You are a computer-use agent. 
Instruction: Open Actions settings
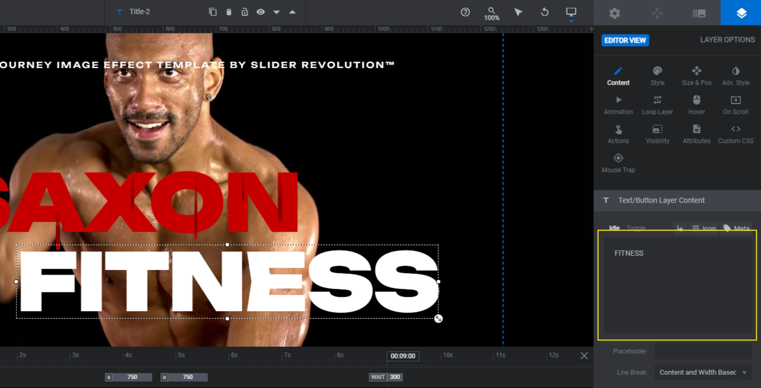(x=618, y=134)
